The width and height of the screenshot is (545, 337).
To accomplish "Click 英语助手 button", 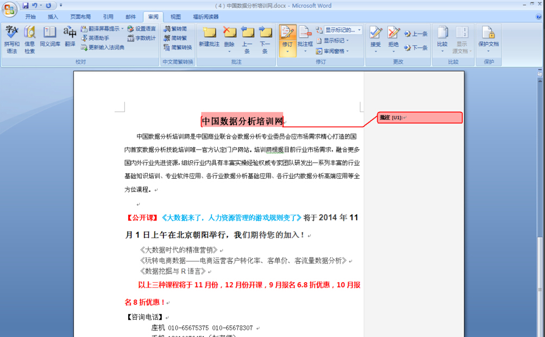I will pos(95,38).
